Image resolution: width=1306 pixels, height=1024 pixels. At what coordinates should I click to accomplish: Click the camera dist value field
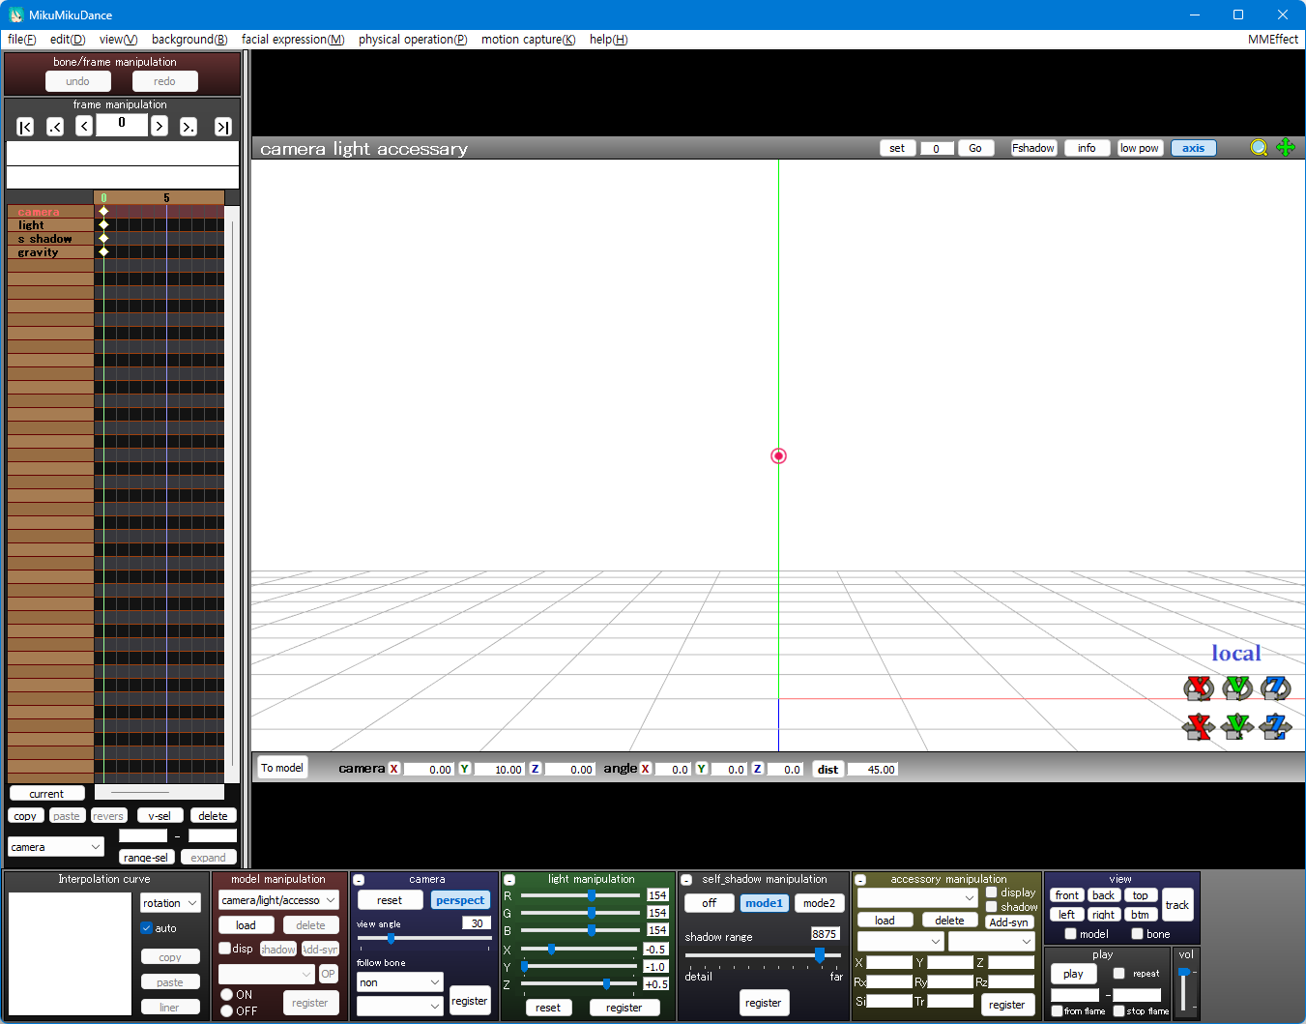click(x=873, y=770)
